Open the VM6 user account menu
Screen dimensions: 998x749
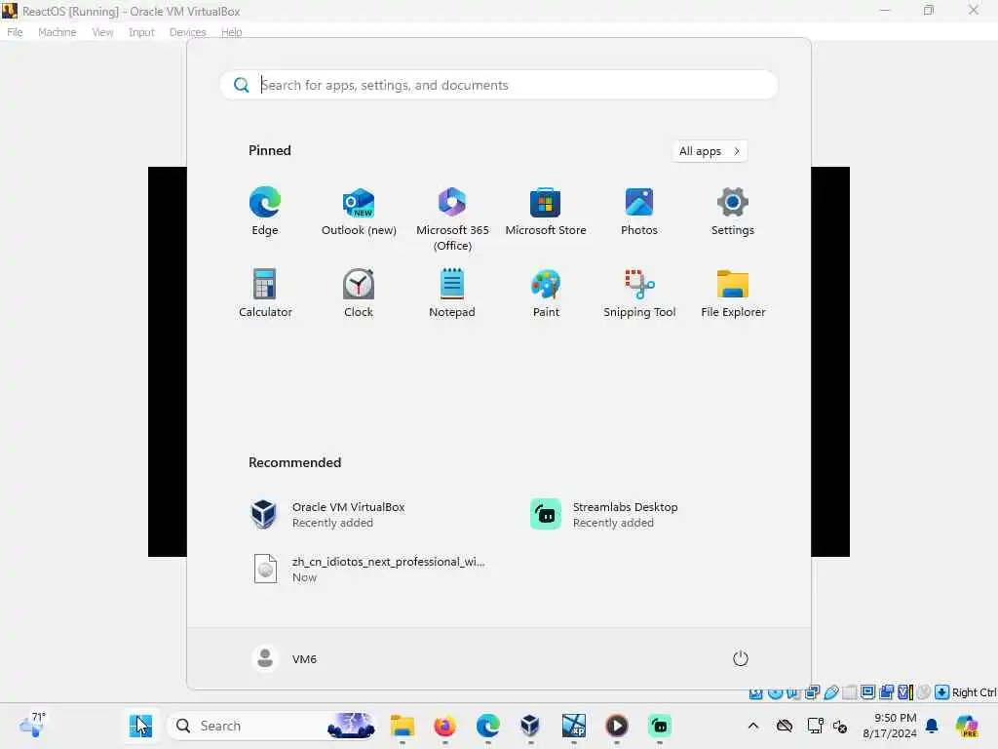tap(285, 658)
